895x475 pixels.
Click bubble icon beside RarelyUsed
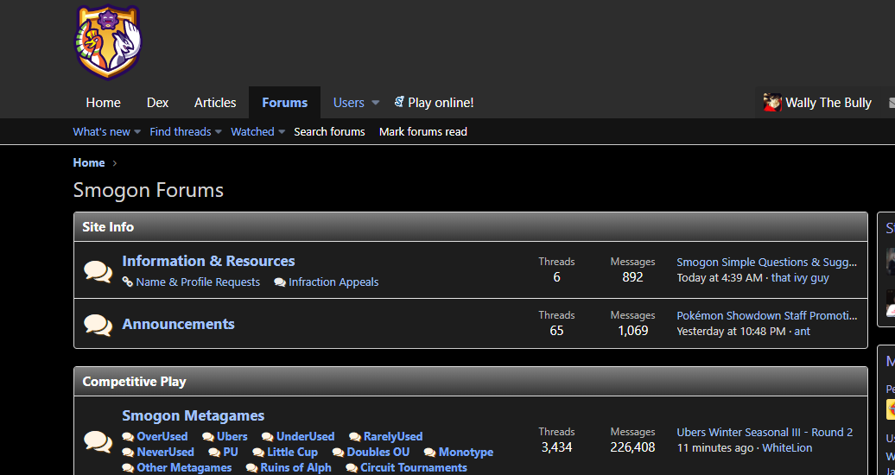pos(354,437)
